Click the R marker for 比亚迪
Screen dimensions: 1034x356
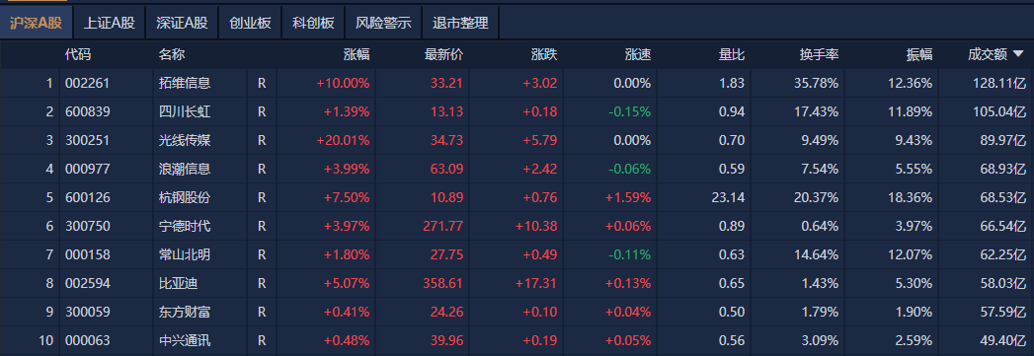point(262,284)
